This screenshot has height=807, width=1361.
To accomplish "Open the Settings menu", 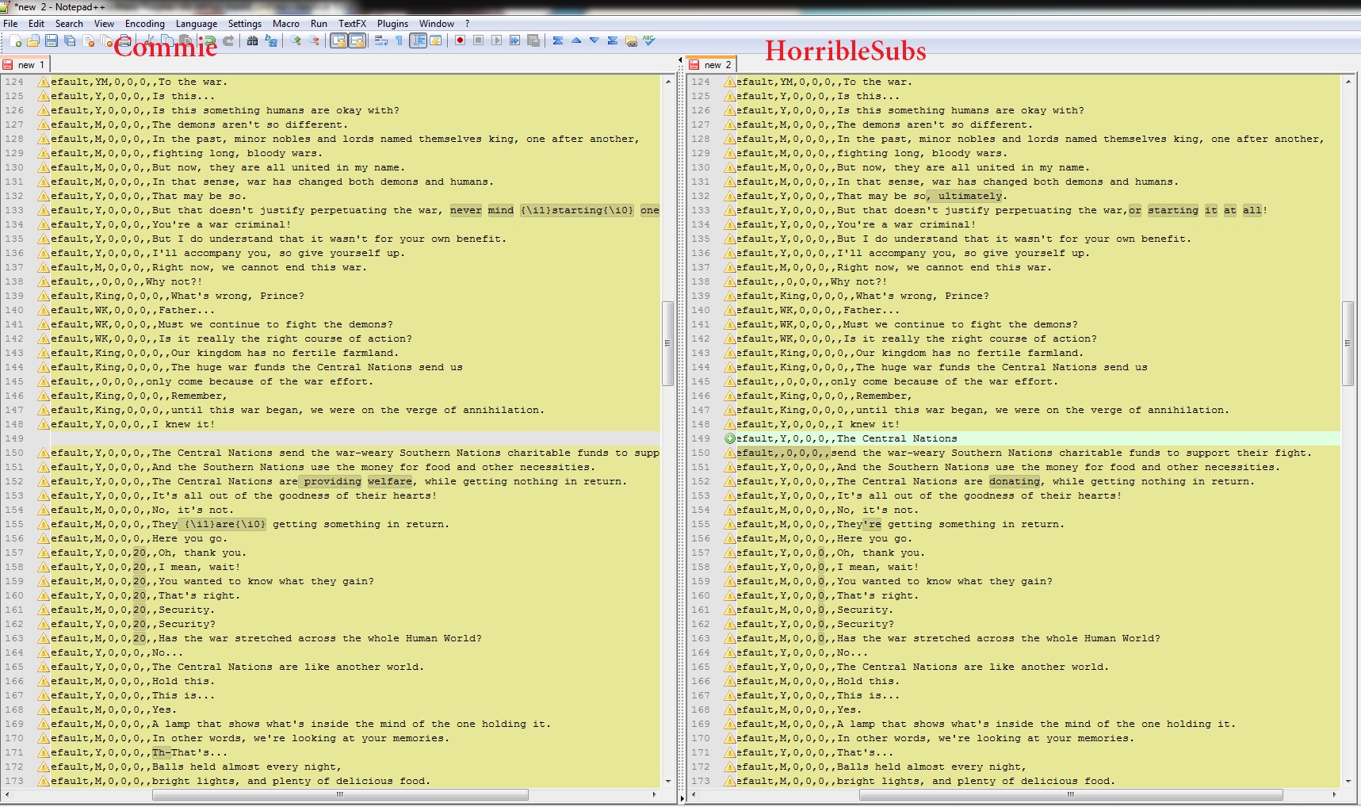I will click(245, 24).
